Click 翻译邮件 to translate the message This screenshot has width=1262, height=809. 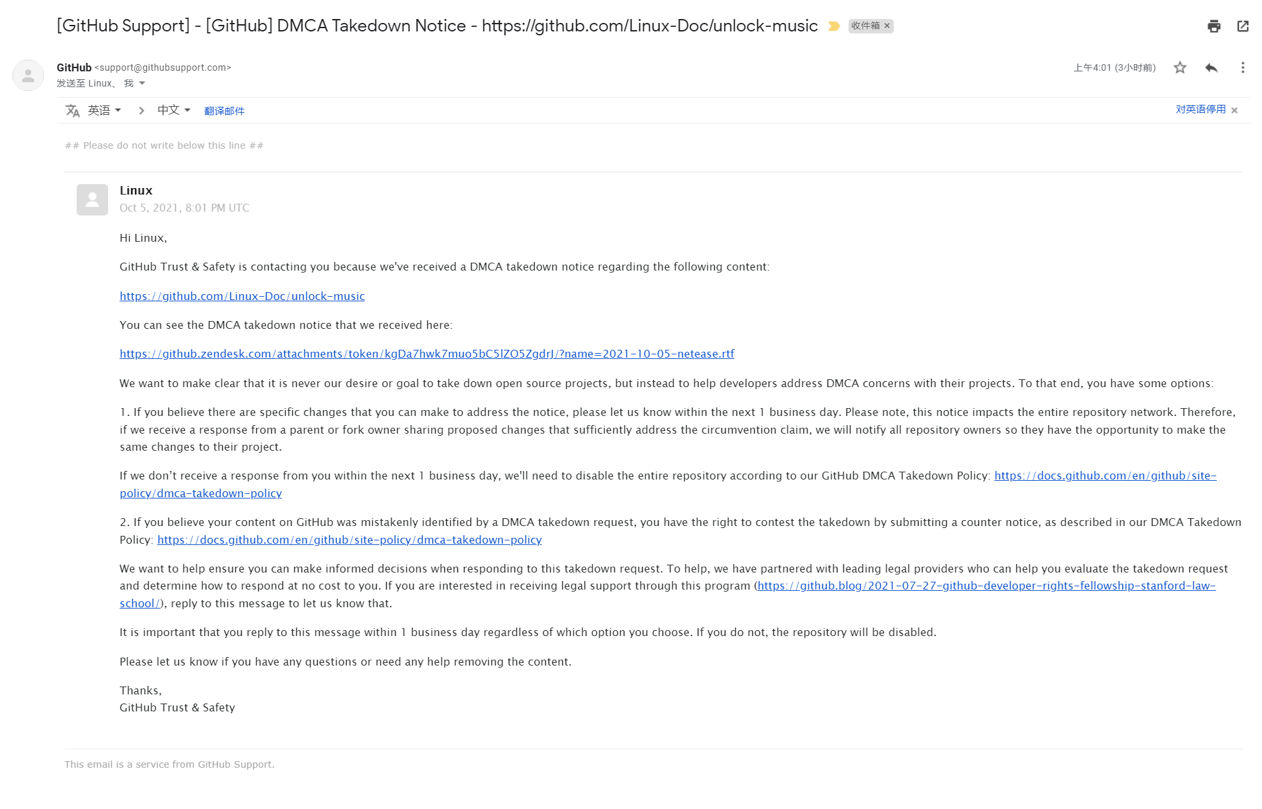tap(224, 111)
